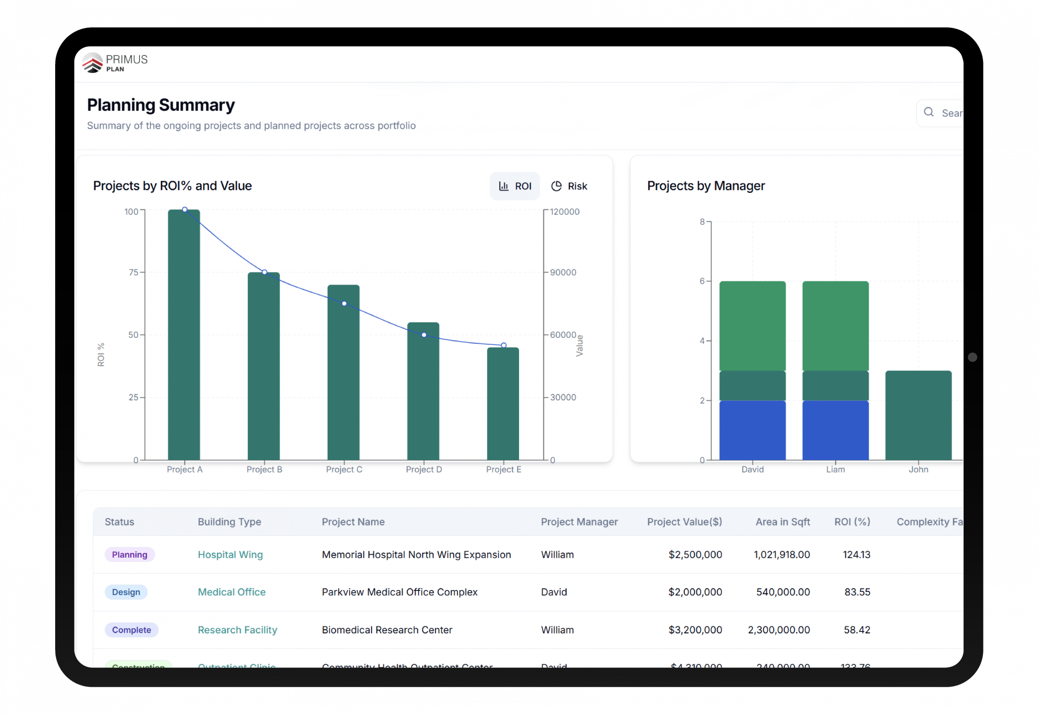Click John's bar in manager chart
Screen dimensions: 1038x714
tap(918, 415)
